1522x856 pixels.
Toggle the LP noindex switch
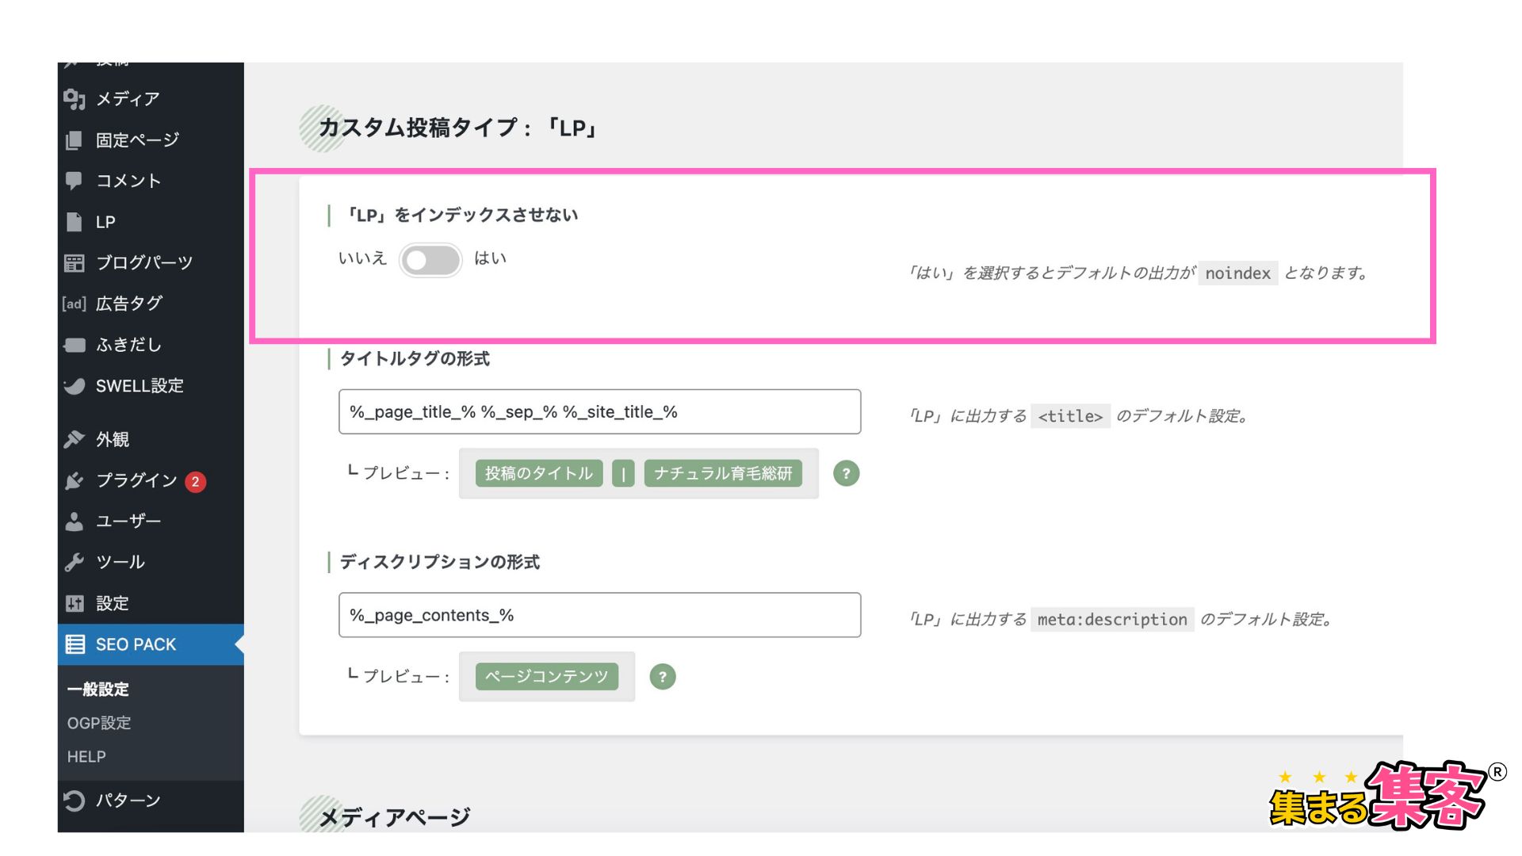(x=430, y=260)
